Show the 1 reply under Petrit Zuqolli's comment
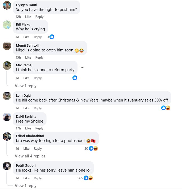This screenshot has height=191, width=182. coord(26,186)
